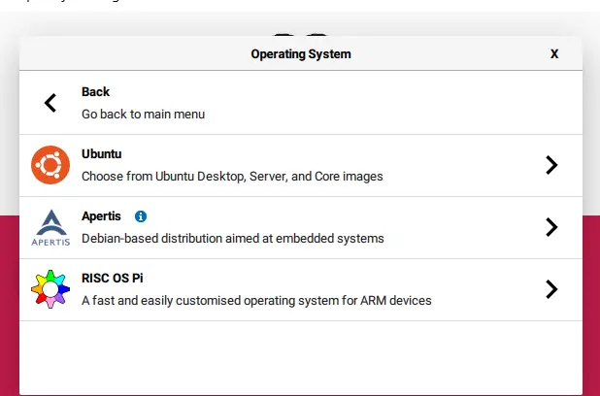Click 'Choose from Ubuntu Desktop, Server, and Core images'
This screenshot has height=396, width=600.
click(x=232, y=177)
